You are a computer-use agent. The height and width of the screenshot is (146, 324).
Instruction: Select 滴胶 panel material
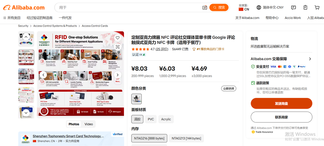pos(137,119)
